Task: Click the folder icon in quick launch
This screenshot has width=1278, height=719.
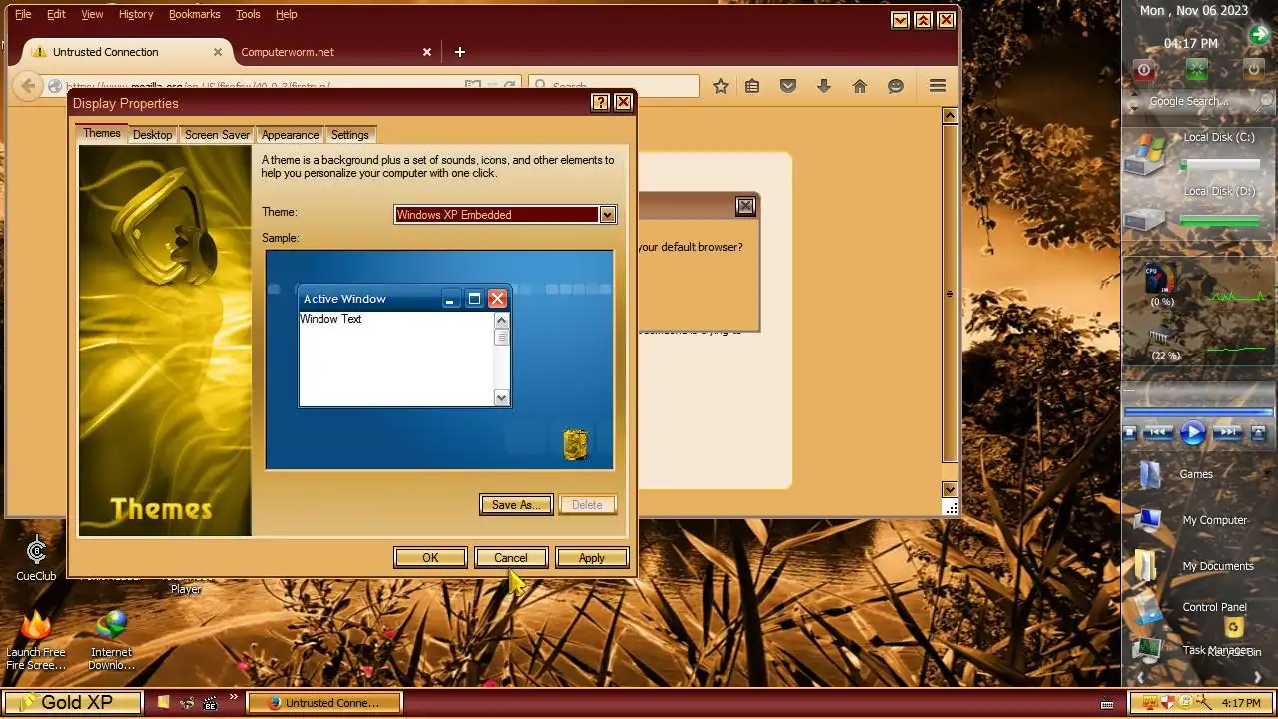Action: 164,703
